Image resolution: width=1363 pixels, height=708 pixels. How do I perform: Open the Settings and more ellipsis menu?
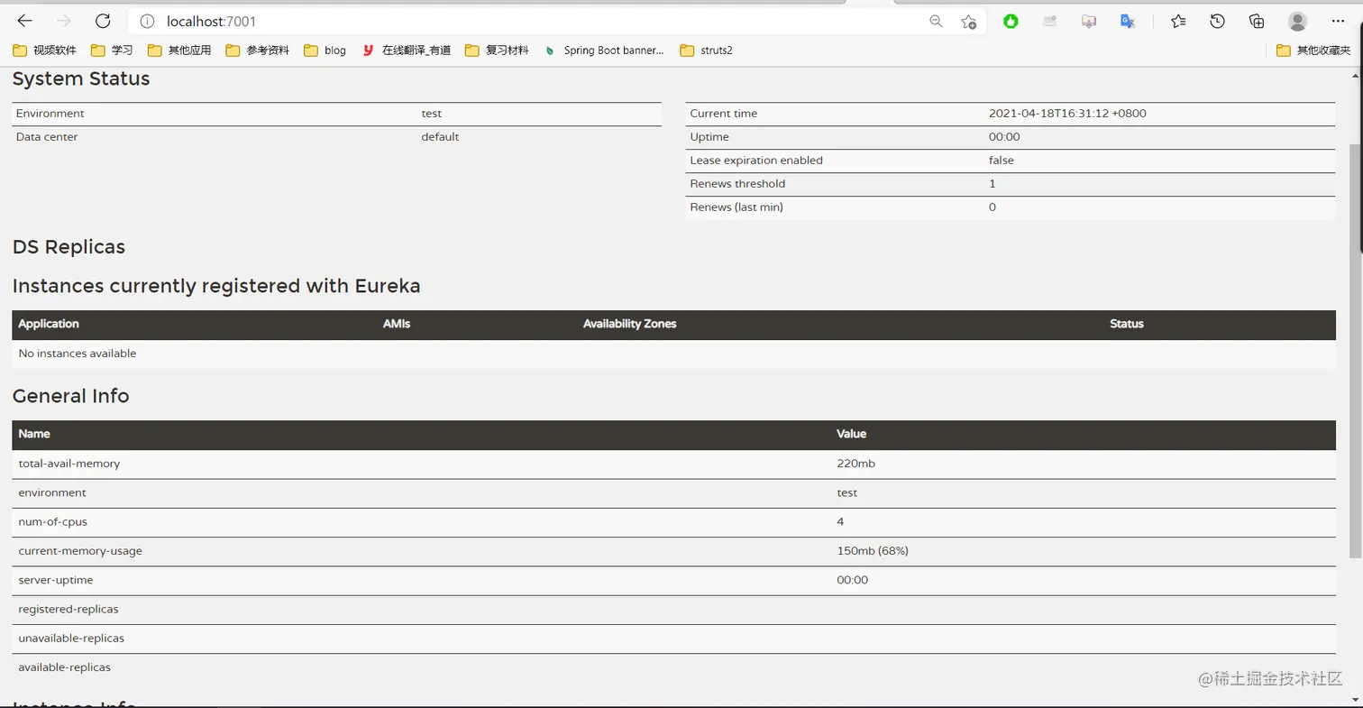click(x=1337, y=21)
